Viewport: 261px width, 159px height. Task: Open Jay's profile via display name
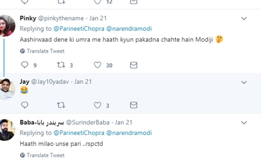(25, 82)
